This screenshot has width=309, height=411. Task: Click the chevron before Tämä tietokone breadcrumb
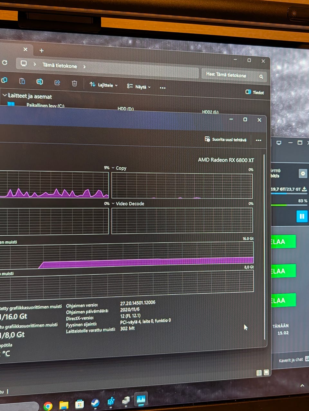tap(35, 64)
